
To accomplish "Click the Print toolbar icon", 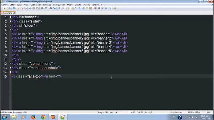I will (25, 8).
